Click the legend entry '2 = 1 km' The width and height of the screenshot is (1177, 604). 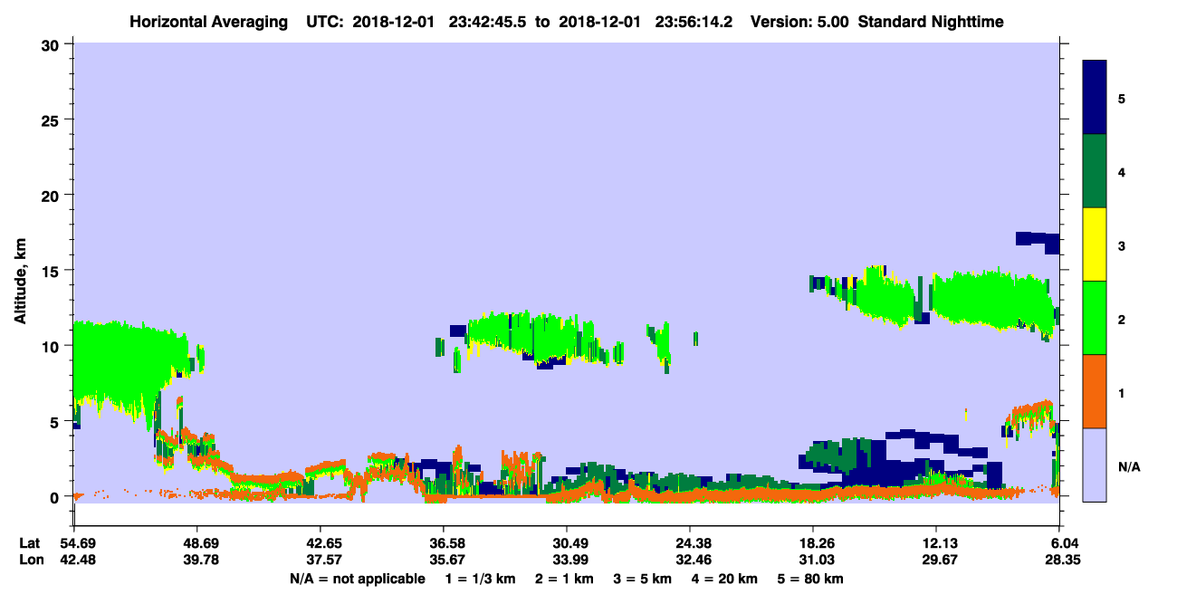click(566, 578)
